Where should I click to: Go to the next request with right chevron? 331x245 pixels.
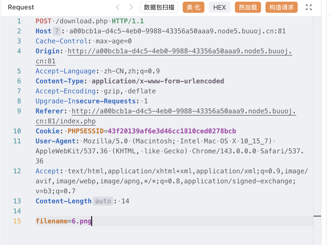(131, 7)
